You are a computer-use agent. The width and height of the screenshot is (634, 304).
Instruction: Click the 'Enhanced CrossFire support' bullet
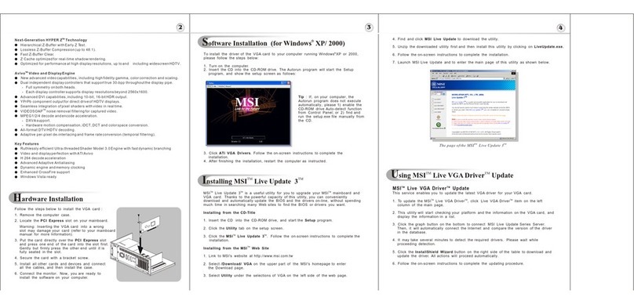(45, 172)
